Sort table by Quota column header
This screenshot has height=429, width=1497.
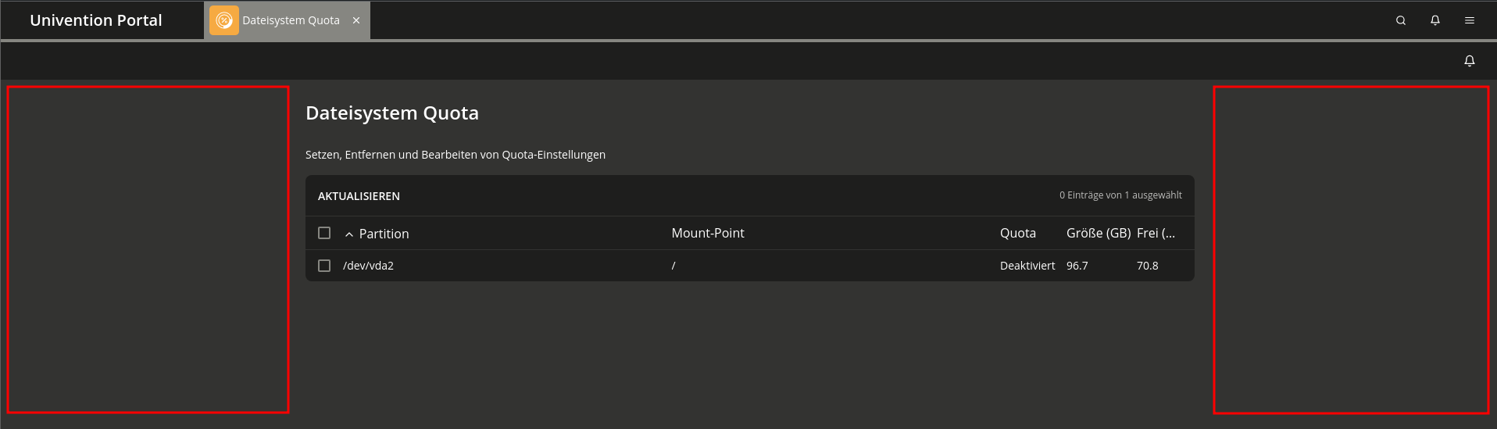coord(1018,233)
